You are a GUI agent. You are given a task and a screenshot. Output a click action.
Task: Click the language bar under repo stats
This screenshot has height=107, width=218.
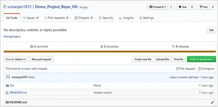pyautogui.click(x=110, y=52)
